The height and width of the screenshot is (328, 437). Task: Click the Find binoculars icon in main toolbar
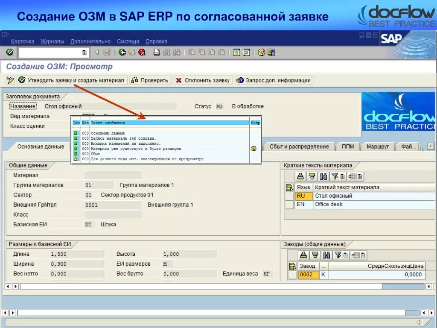(167, 52)
